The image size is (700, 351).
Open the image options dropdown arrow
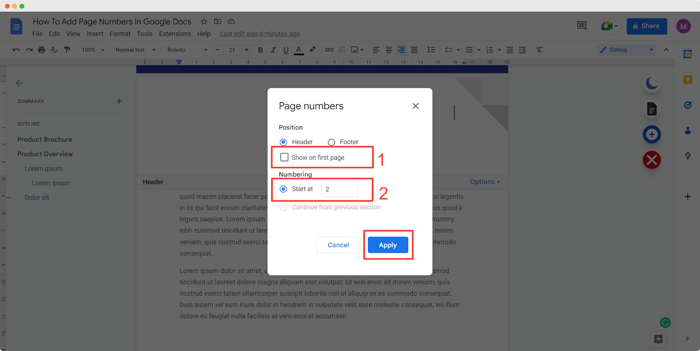point(362,50)
